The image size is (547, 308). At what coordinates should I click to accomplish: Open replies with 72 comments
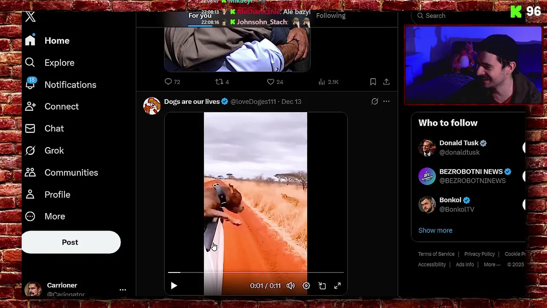[x=172, y=82]
